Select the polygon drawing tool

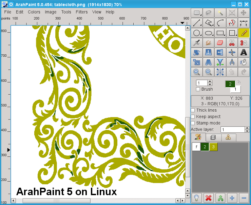pyautogui.click(x=208, y=23)
